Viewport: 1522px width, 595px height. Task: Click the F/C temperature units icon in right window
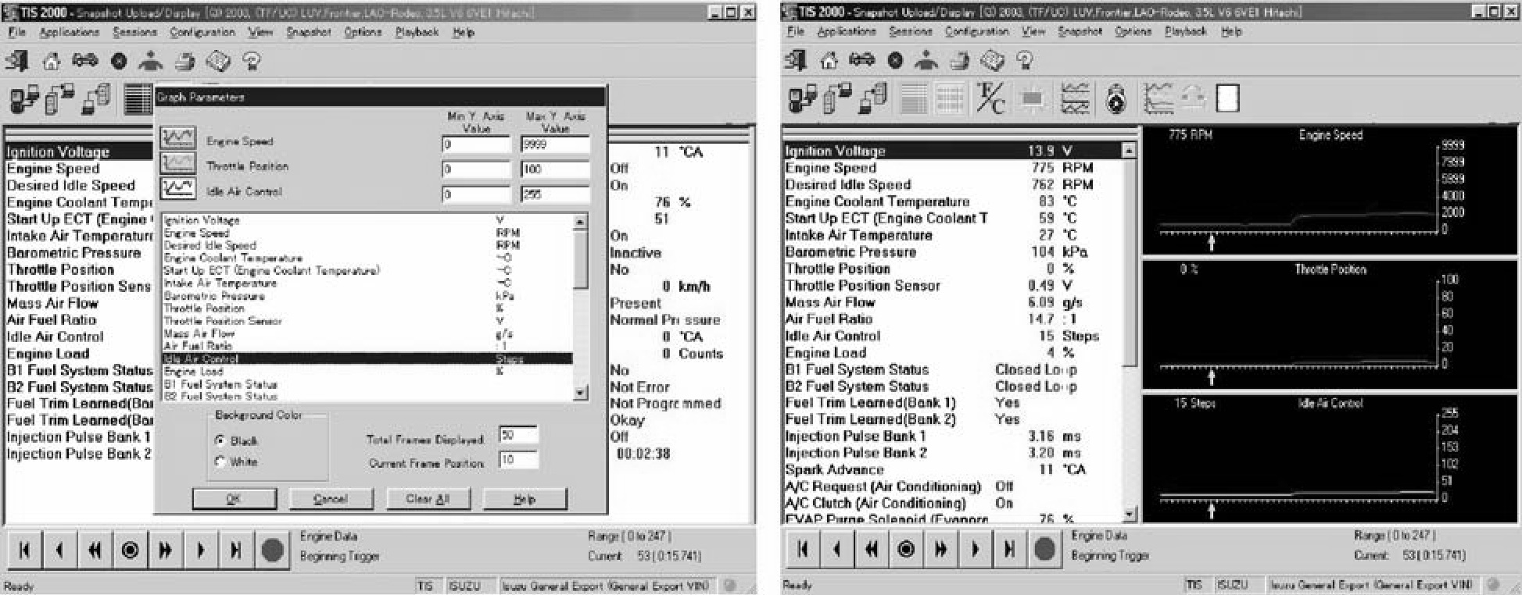tap(991, 100)
